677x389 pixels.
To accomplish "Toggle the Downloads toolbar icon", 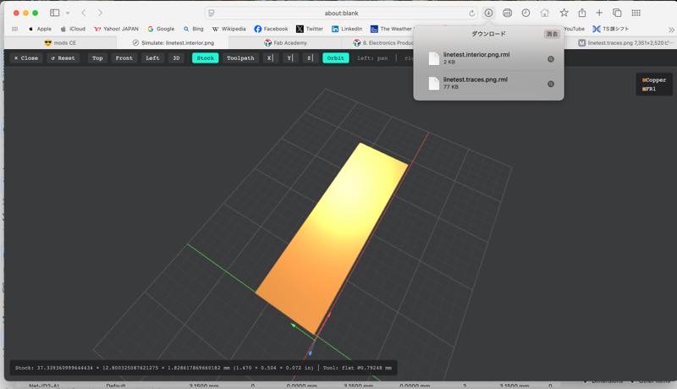I will [x=488, y=13].
